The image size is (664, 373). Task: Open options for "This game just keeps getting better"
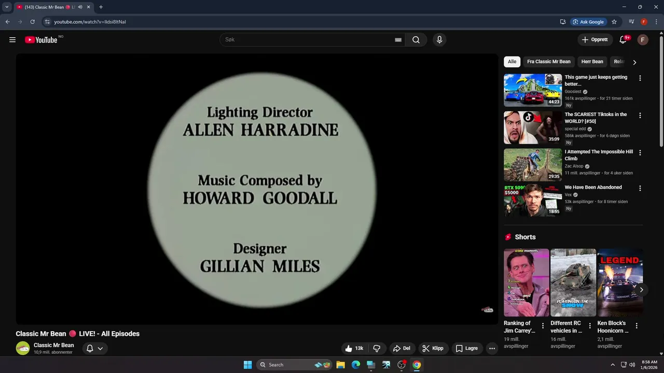point(640,78)
